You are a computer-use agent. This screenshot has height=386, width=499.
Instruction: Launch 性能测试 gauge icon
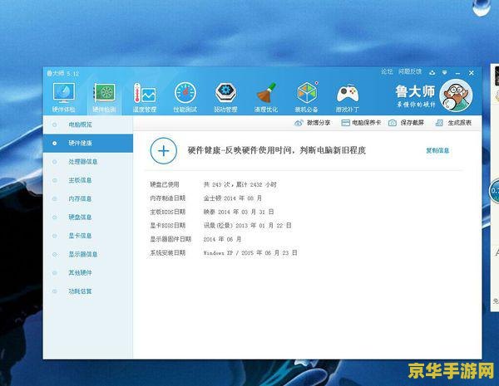tap(185, 92)
